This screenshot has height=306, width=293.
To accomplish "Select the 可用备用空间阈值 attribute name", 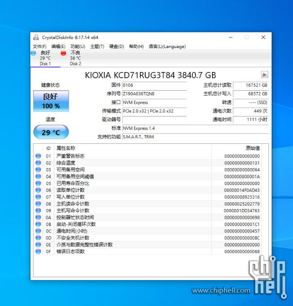I will [75, 177].
